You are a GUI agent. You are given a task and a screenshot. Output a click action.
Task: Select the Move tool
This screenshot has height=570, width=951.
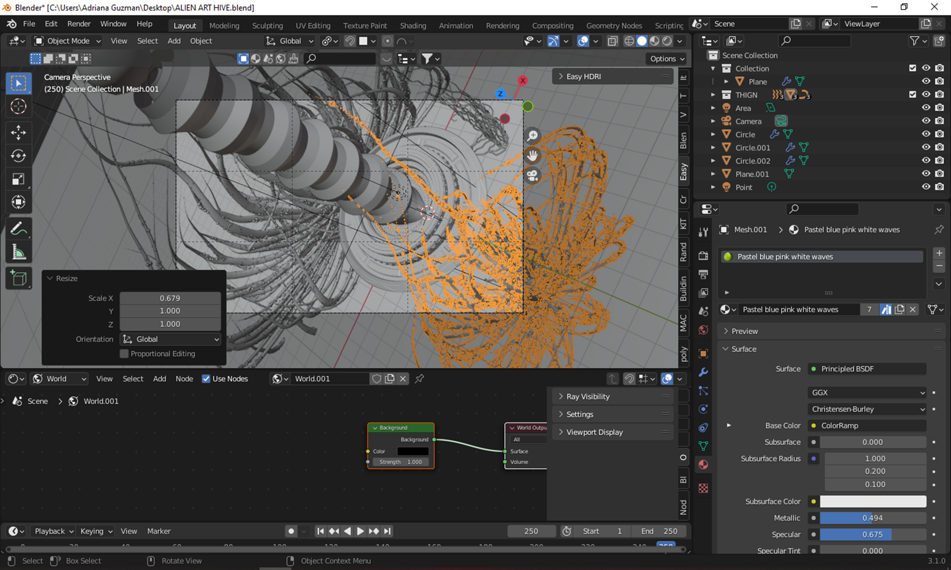pos(18,132)
